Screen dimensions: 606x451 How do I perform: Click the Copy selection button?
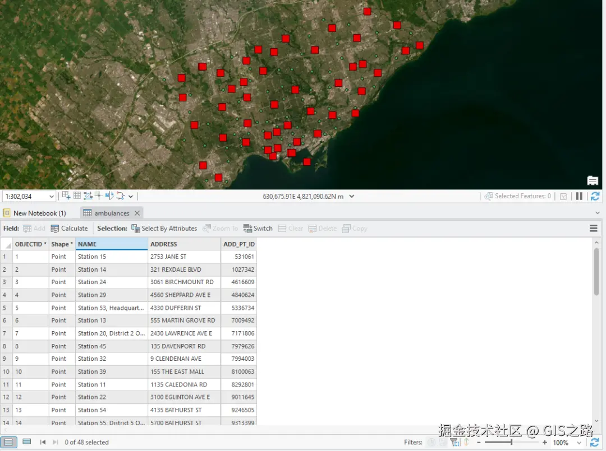(355, 229)
